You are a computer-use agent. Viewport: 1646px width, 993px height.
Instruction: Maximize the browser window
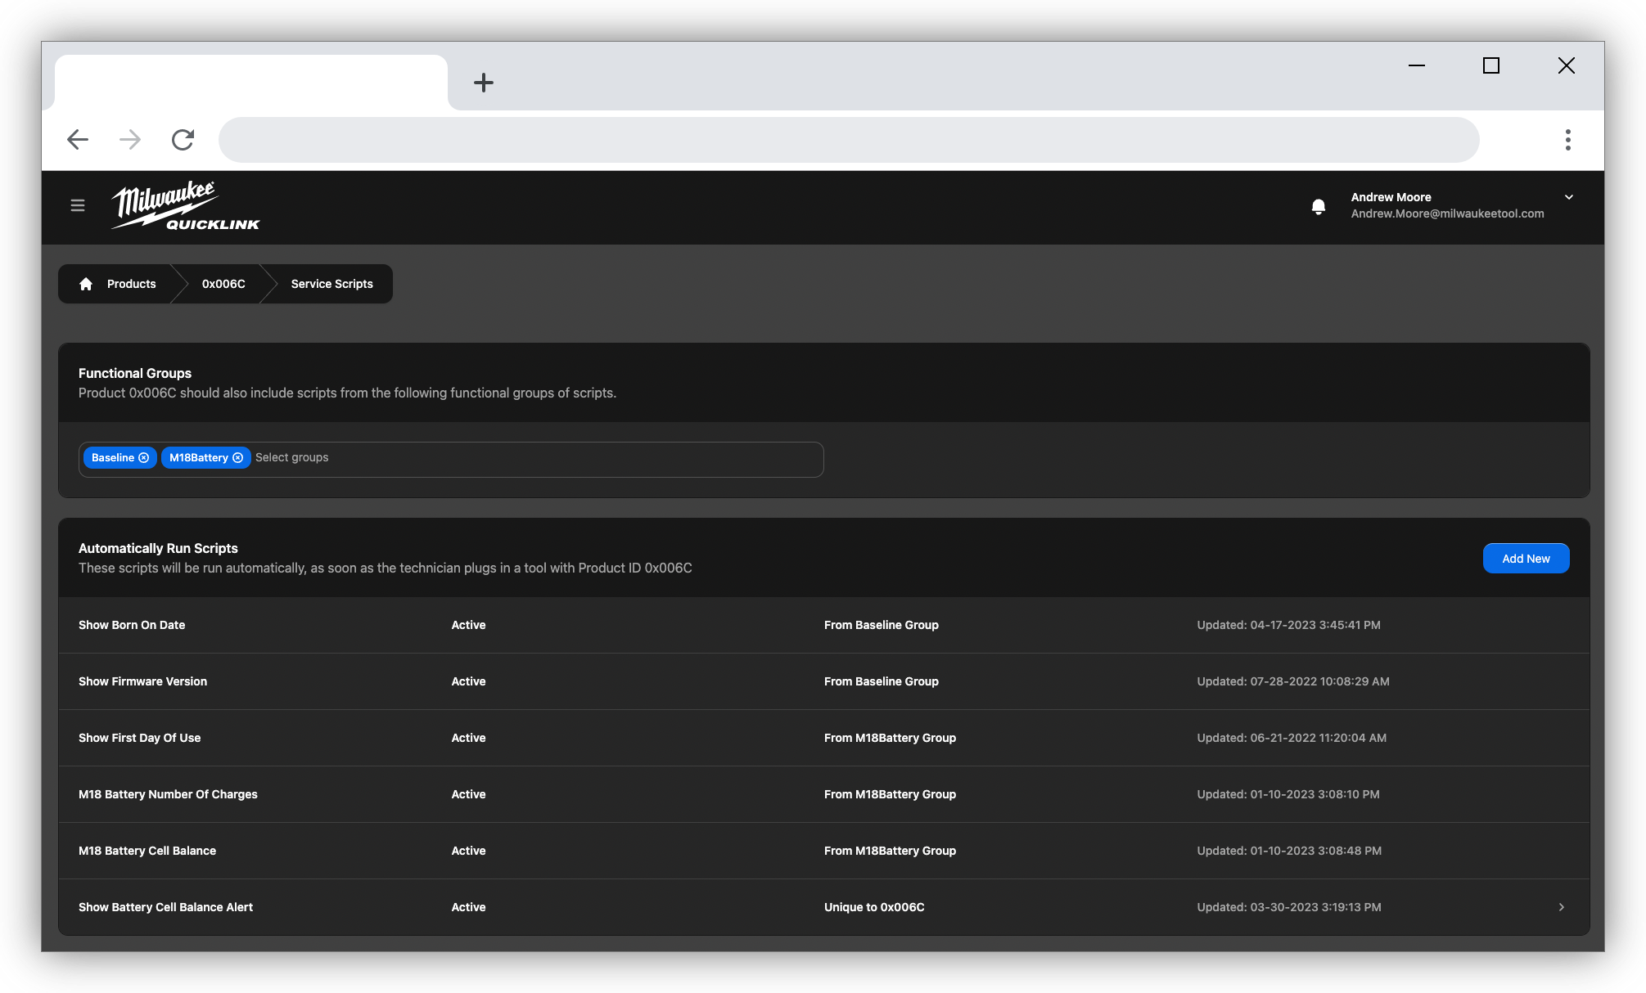1491,65
